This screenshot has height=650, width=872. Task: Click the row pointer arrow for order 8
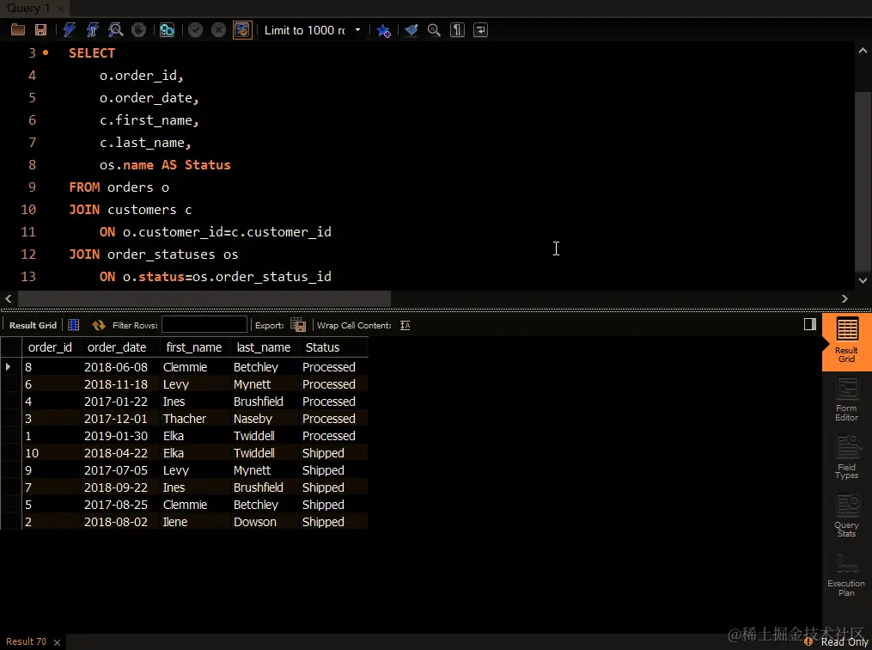[x=9, y=367]
